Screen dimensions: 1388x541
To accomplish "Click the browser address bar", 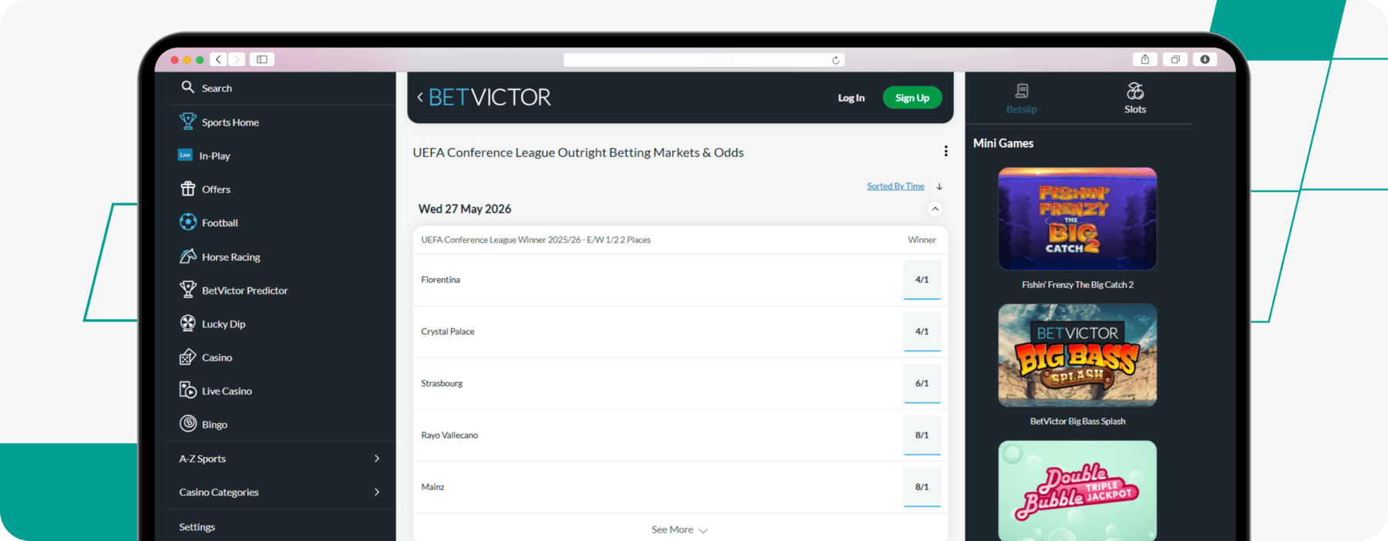I will click(704, 60).
